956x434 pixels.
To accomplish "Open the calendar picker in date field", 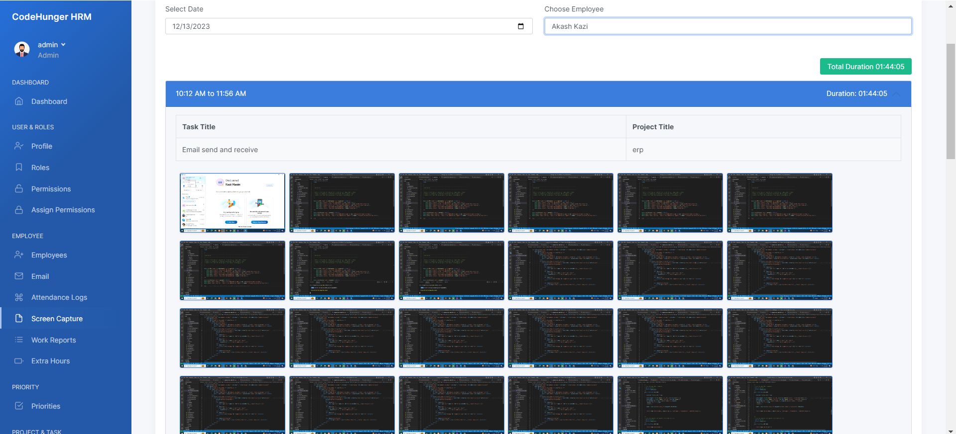I will coord(521,26).
